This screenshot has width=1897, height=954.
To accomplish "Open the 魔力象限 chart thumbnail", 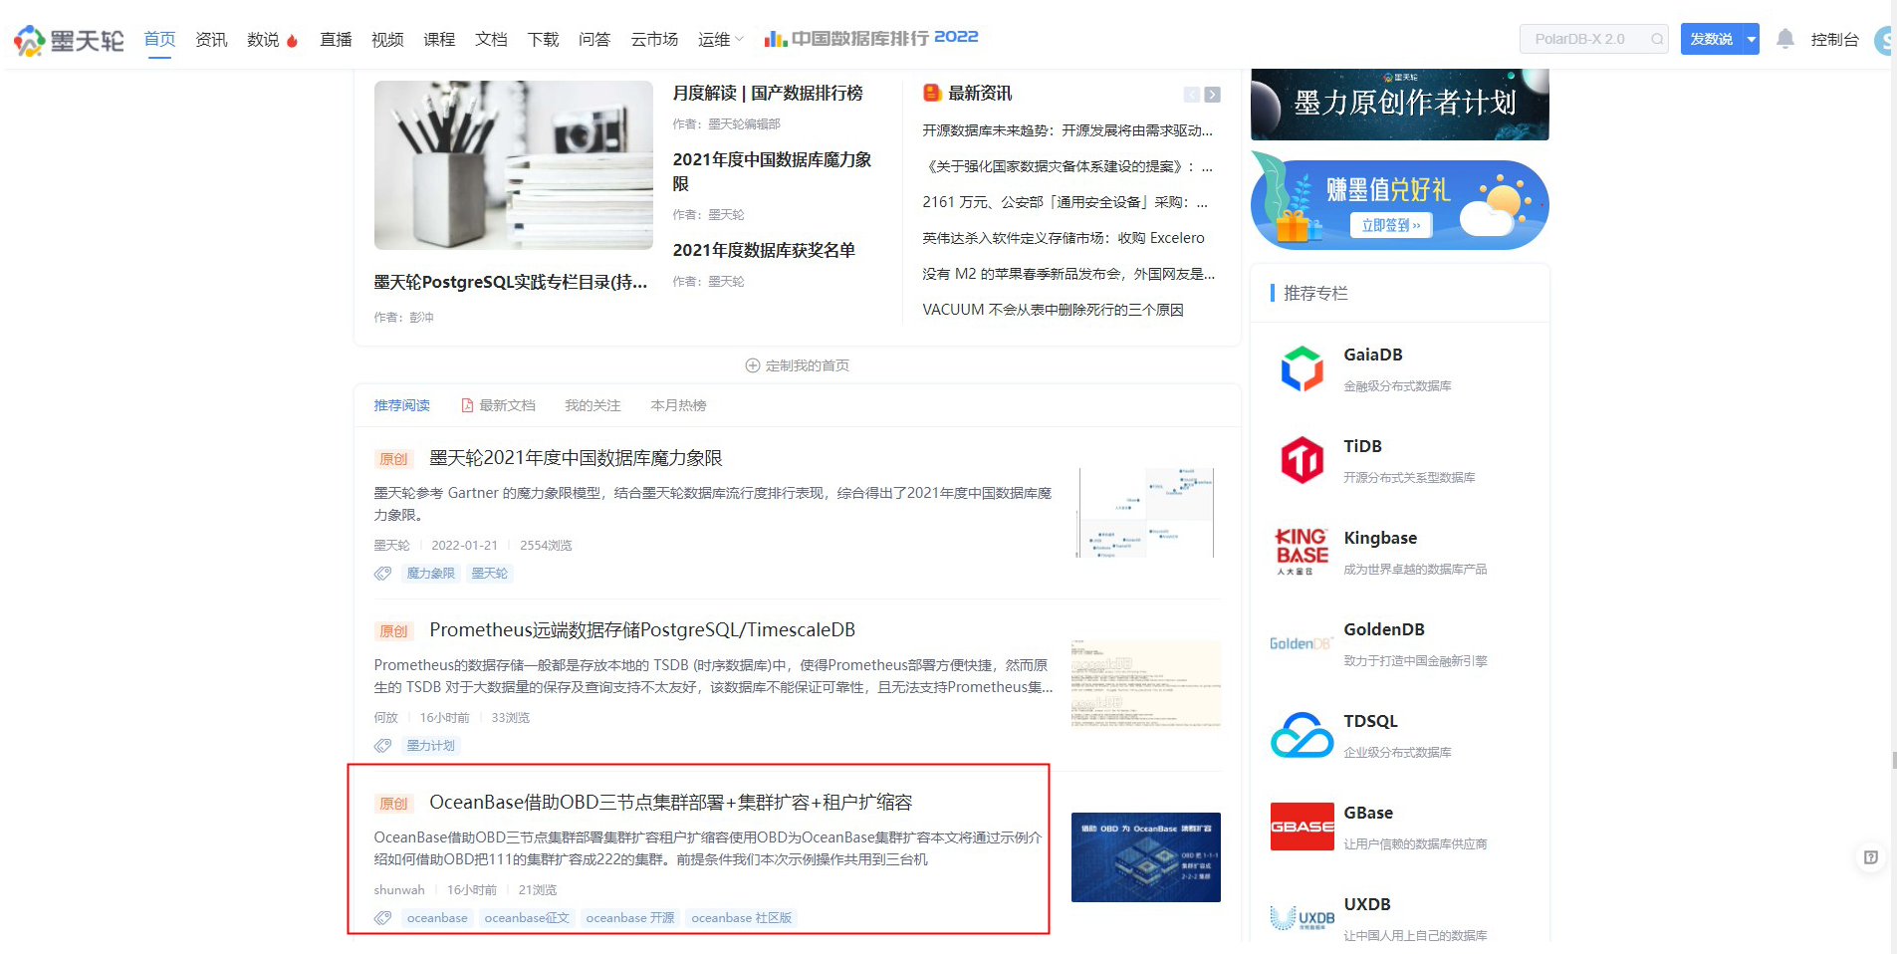I will click(1145, 513).
